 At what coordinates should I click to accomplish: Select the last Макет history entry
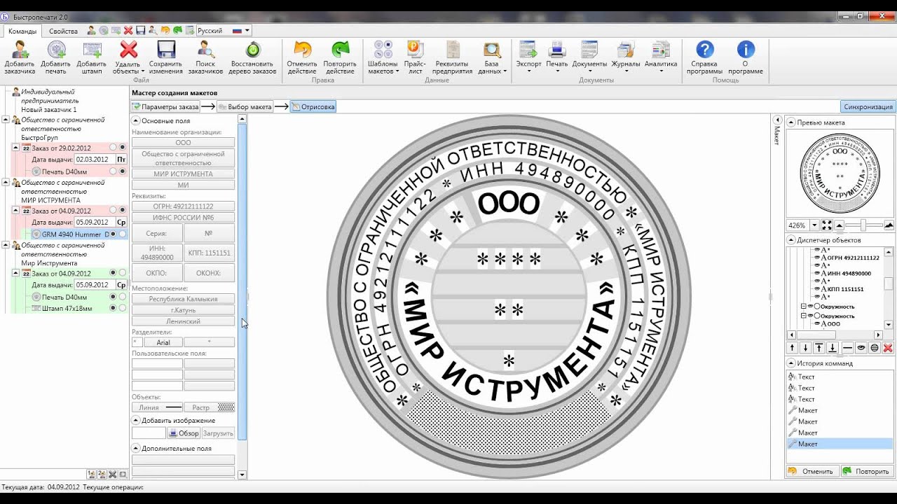840,444
